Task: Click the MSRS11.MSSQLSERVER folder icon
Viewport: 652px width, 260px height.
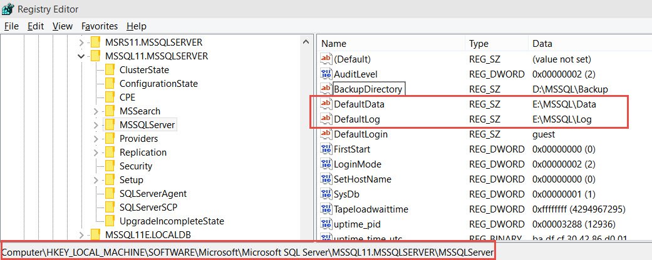Action: [x=96, y=42]
